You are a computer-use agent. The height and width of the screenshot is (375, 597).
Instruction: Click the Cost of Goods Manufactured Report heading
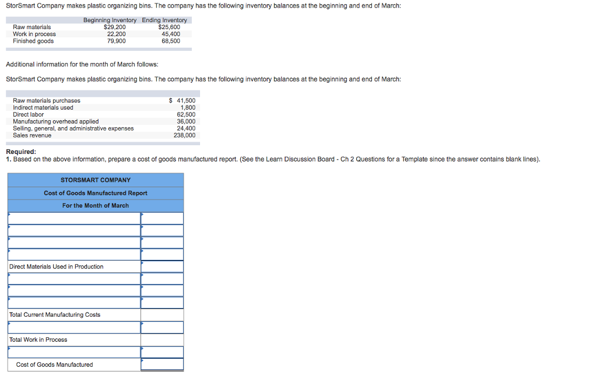click(96, 193)
